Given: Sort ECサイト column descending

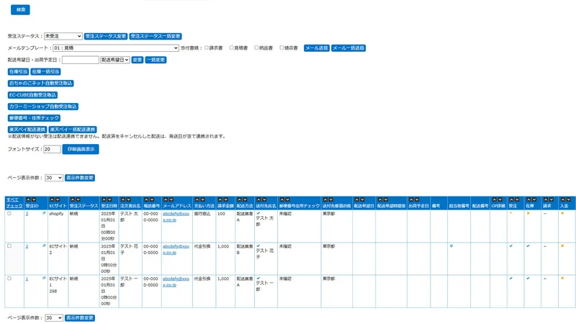Looking at the screenshot, I should coord(58,199).
